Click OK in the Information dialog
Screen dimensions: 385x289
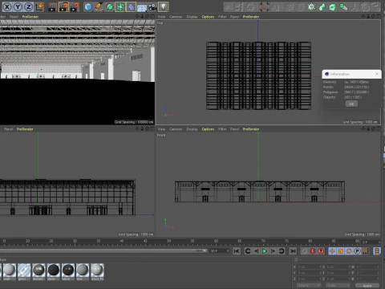351,104
